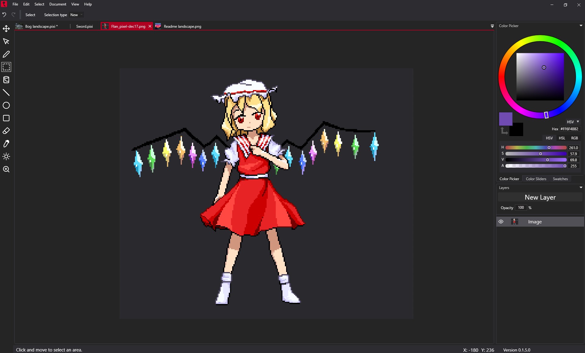Select the Rectangle shape tool
The image size is (585, 353).
(x=6, y=118)
